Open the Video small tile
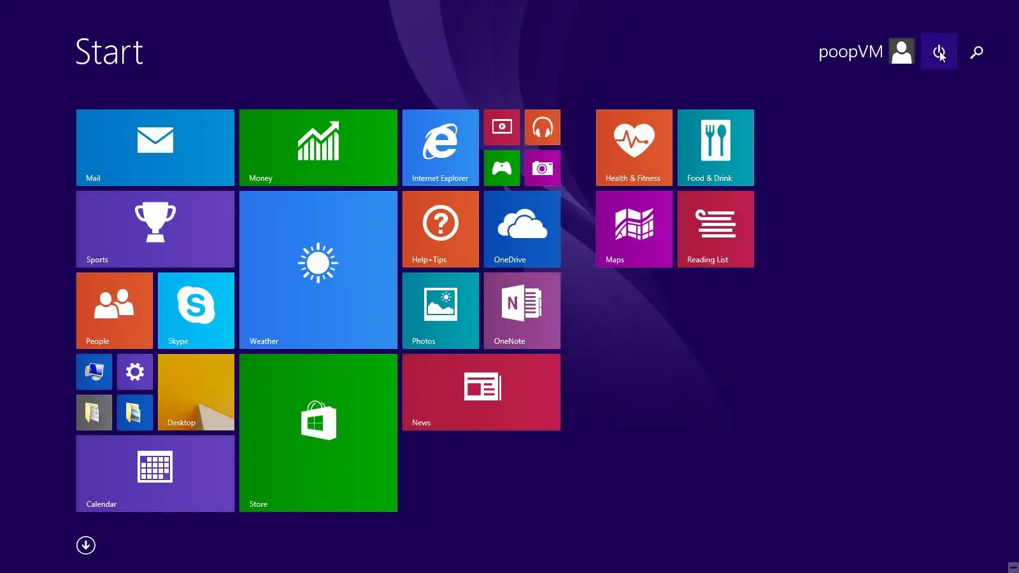The width and height of the screenshot is (1019, 573). pyautogui.click(x=502, y=127)
